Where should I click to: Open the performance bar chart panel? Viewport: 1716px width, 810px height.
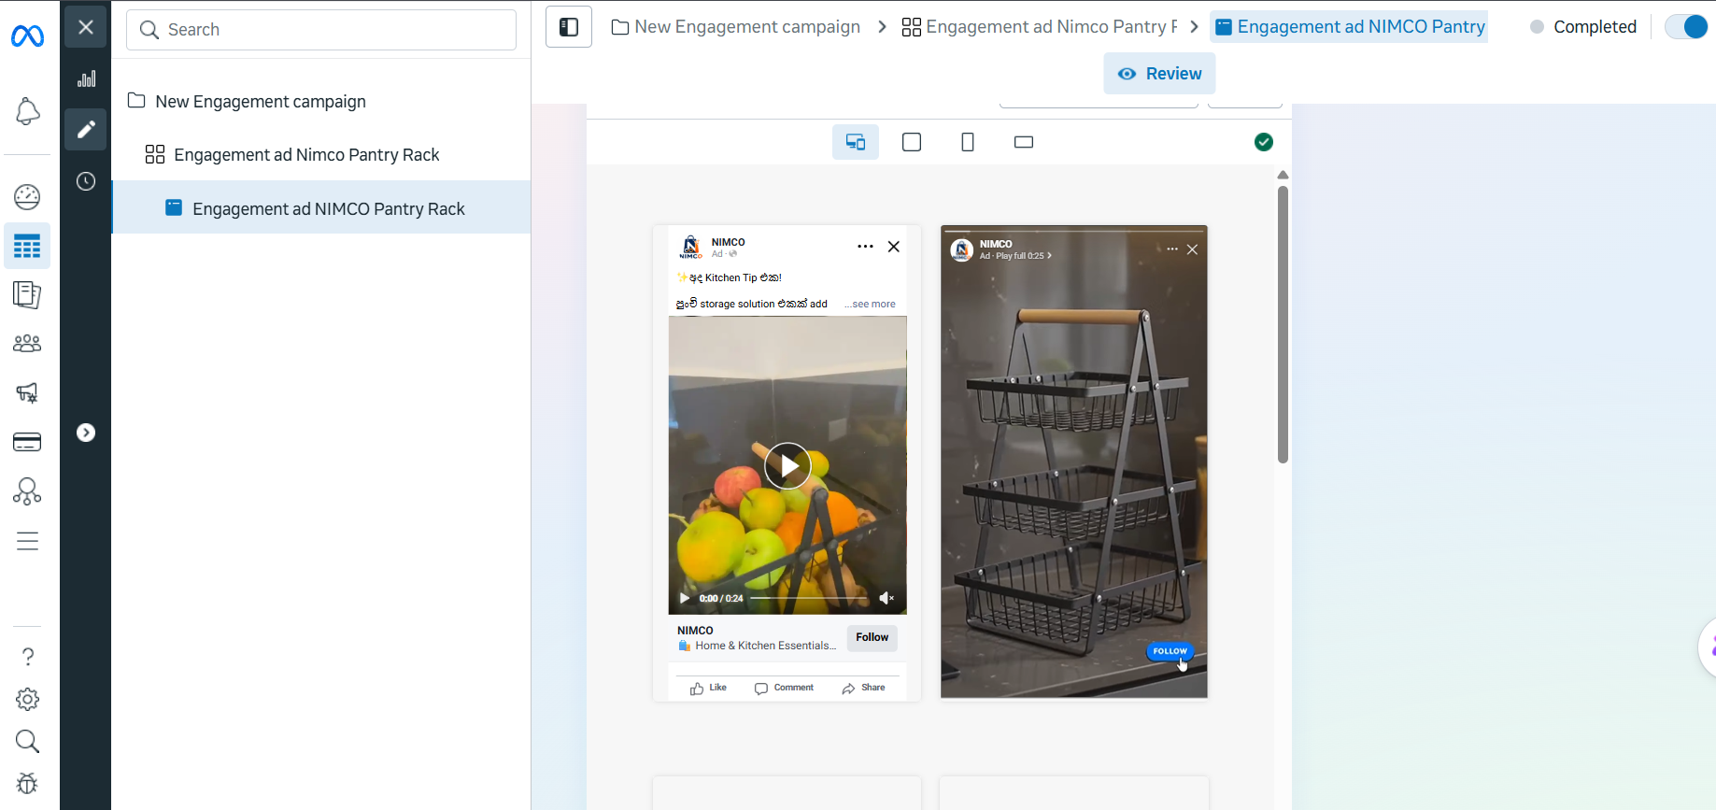coord(86,78)
